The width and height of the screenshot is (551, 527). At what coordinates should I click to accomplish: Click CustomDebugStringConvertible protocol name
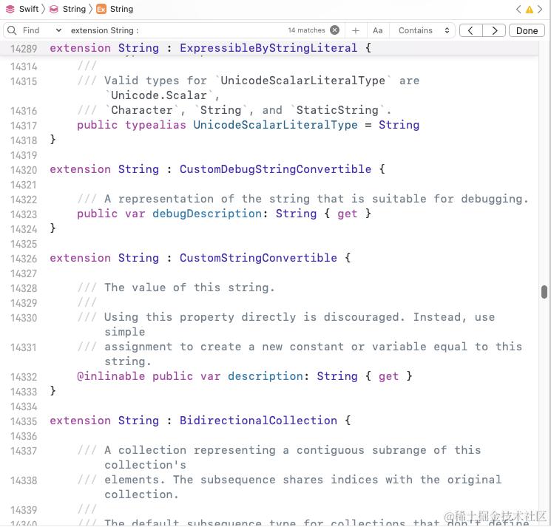pyautogui.click(x=275, y=169)
